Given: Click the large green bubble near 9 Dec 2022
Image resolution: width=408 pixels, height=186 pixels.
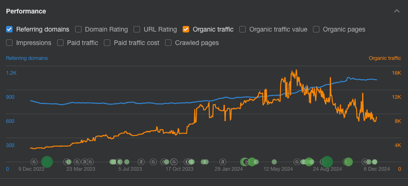Looking at the screenshot, I should [x=47, y=162].
